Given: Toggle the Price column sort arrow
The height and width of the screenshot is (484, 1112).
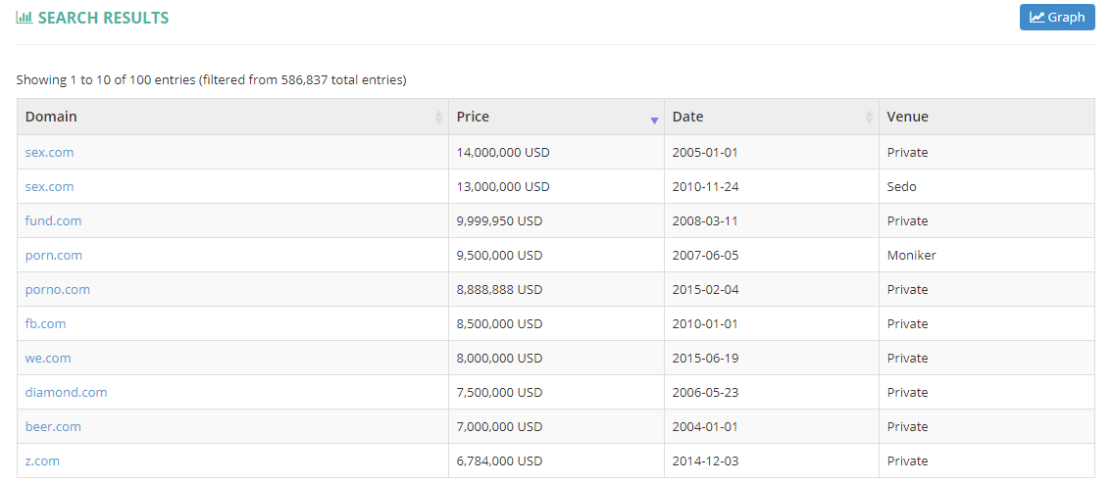Looking at the screenshot, I should coord(654,119).
